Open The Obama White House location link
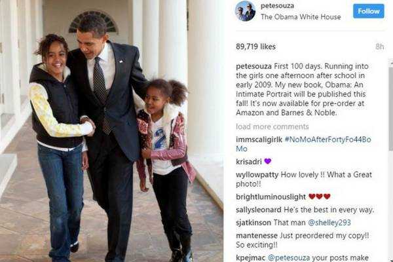Viewport: 393px width, 262px height. (301, 17)
